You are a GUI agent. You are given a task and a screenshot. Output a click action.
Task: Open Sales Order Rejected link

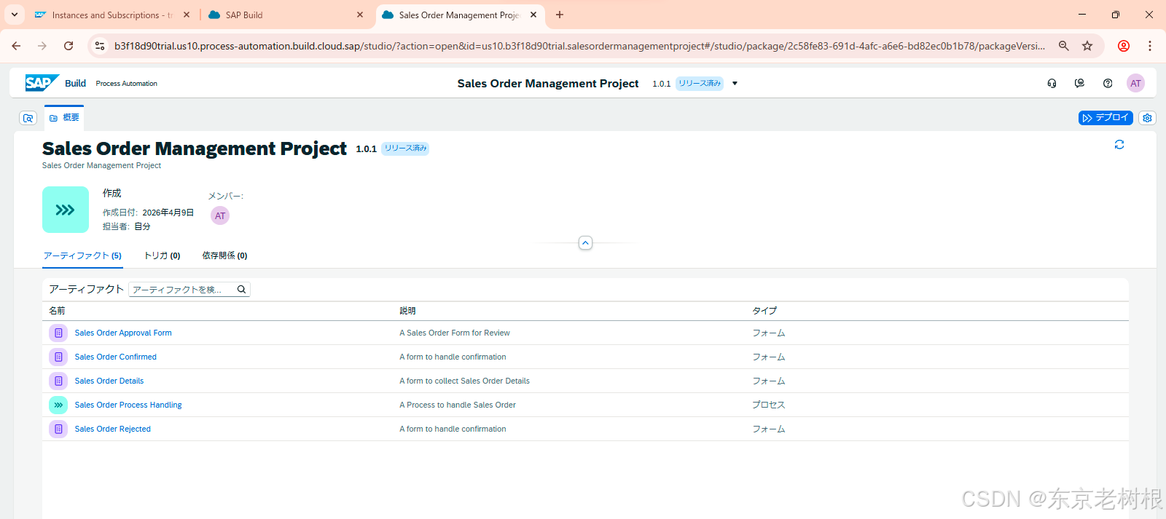point(112,429)
